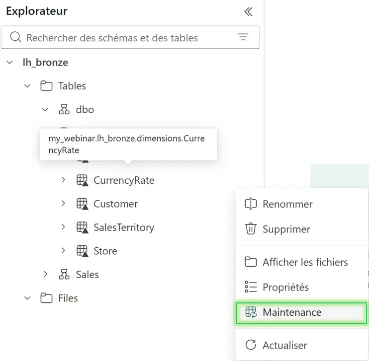This screenshot has width=369, height=361.
Task: Open the filter icon in search box
Action: tap(243, 37)
